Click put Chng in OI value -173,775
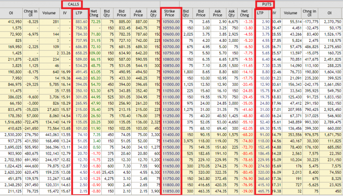Image resolution: width=343 pixels, height=196 pixels. pos(311,22)
